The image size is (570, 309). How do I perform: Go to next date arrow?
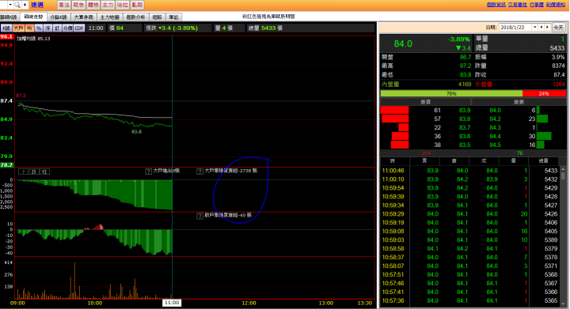click(x=547, y=27)
